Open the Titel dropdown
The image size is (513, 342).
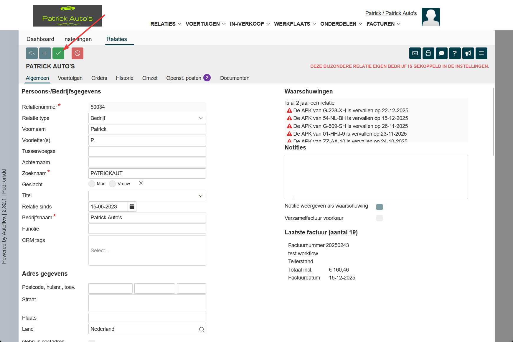(x=147, y=196)
